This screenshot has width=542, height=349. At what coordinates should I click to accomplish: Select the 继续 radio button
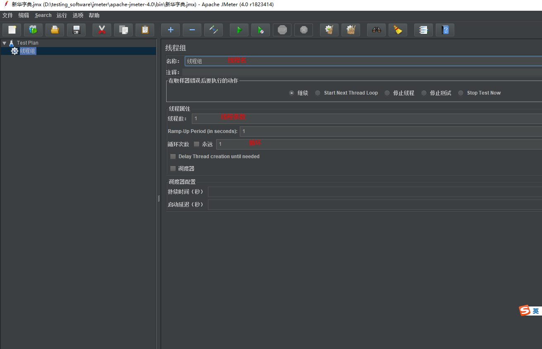pos(292,93)
